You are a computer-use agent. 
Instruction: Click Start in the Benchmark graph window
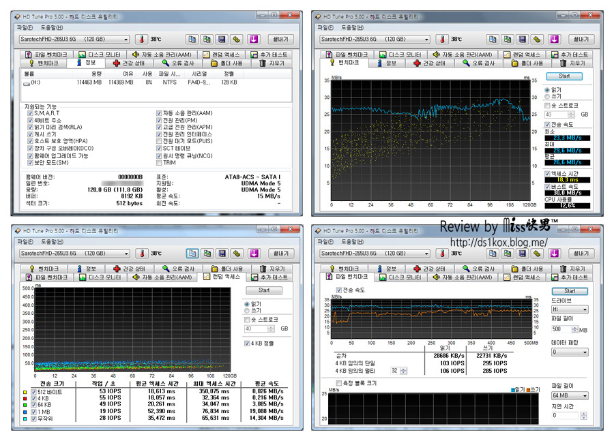click(x=564, y=76)
